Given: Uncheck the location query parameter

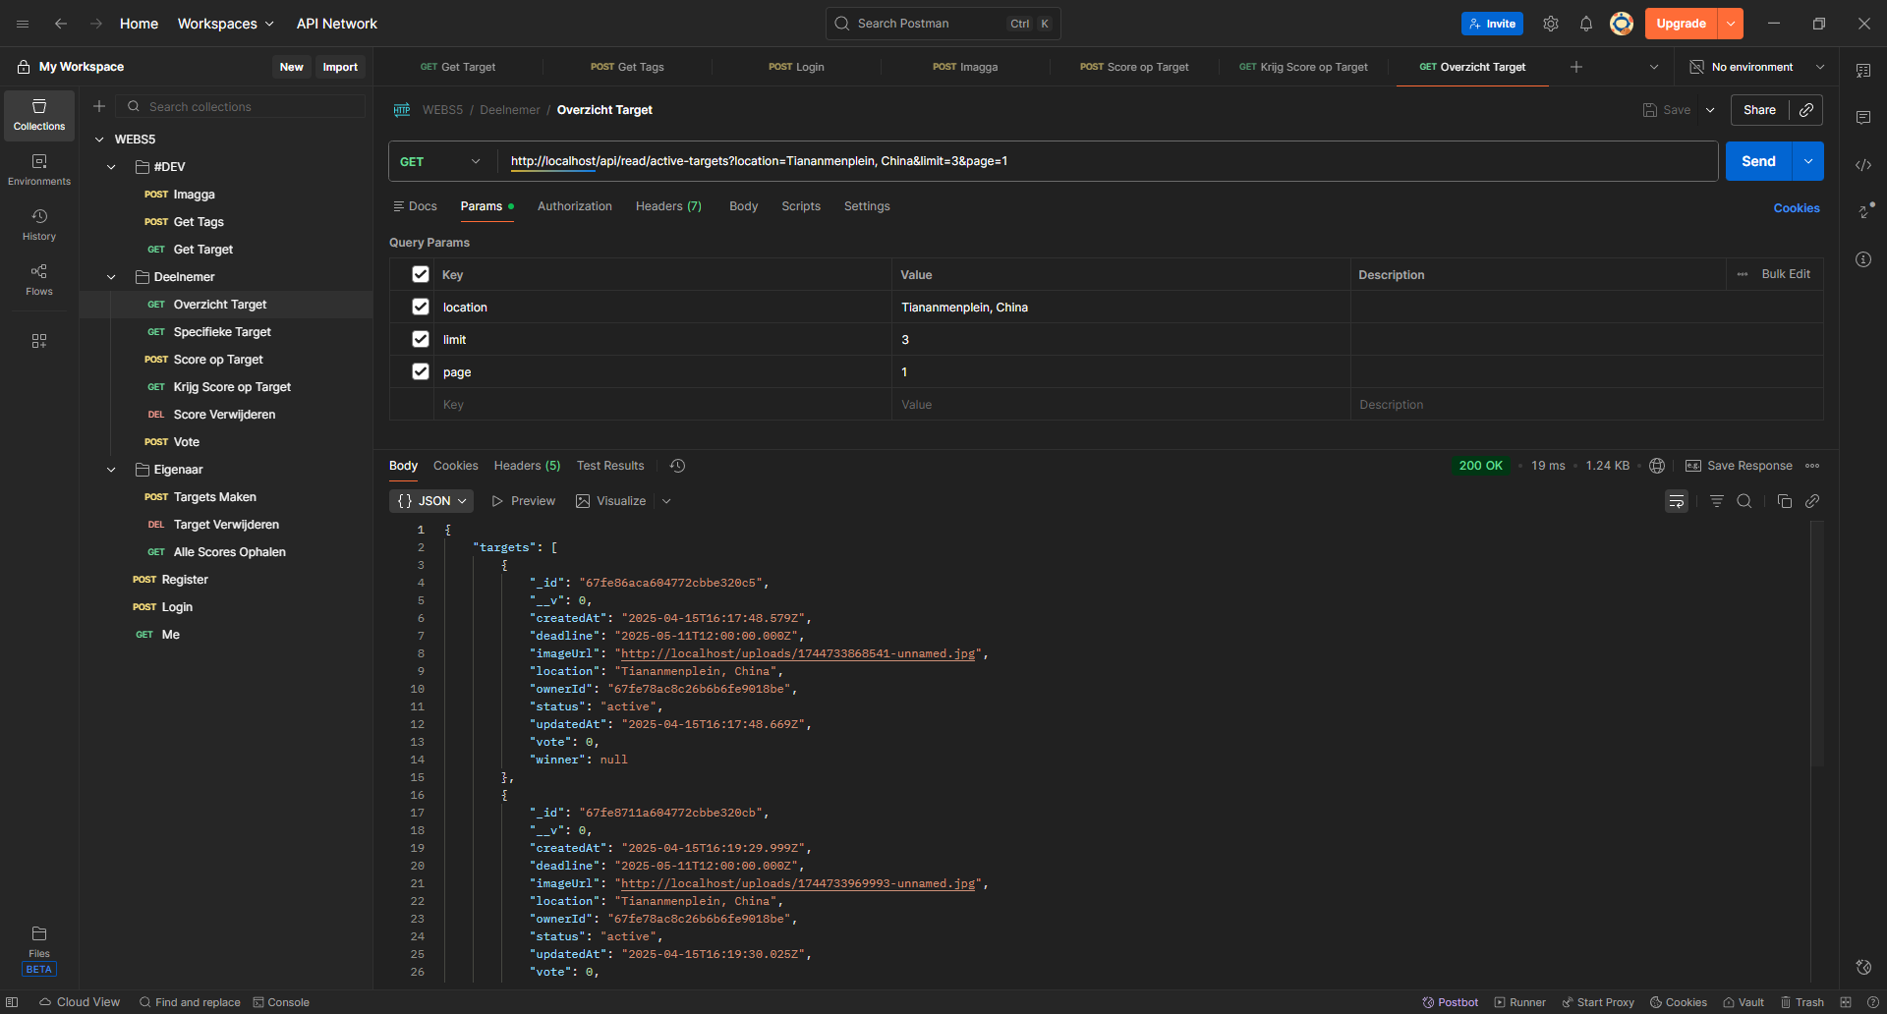Looking at the screenshot, I should point(421,306).
